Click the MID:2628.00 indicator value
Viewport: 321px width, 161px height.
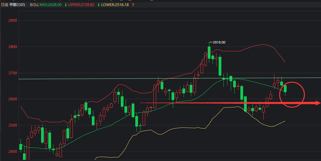51,5
